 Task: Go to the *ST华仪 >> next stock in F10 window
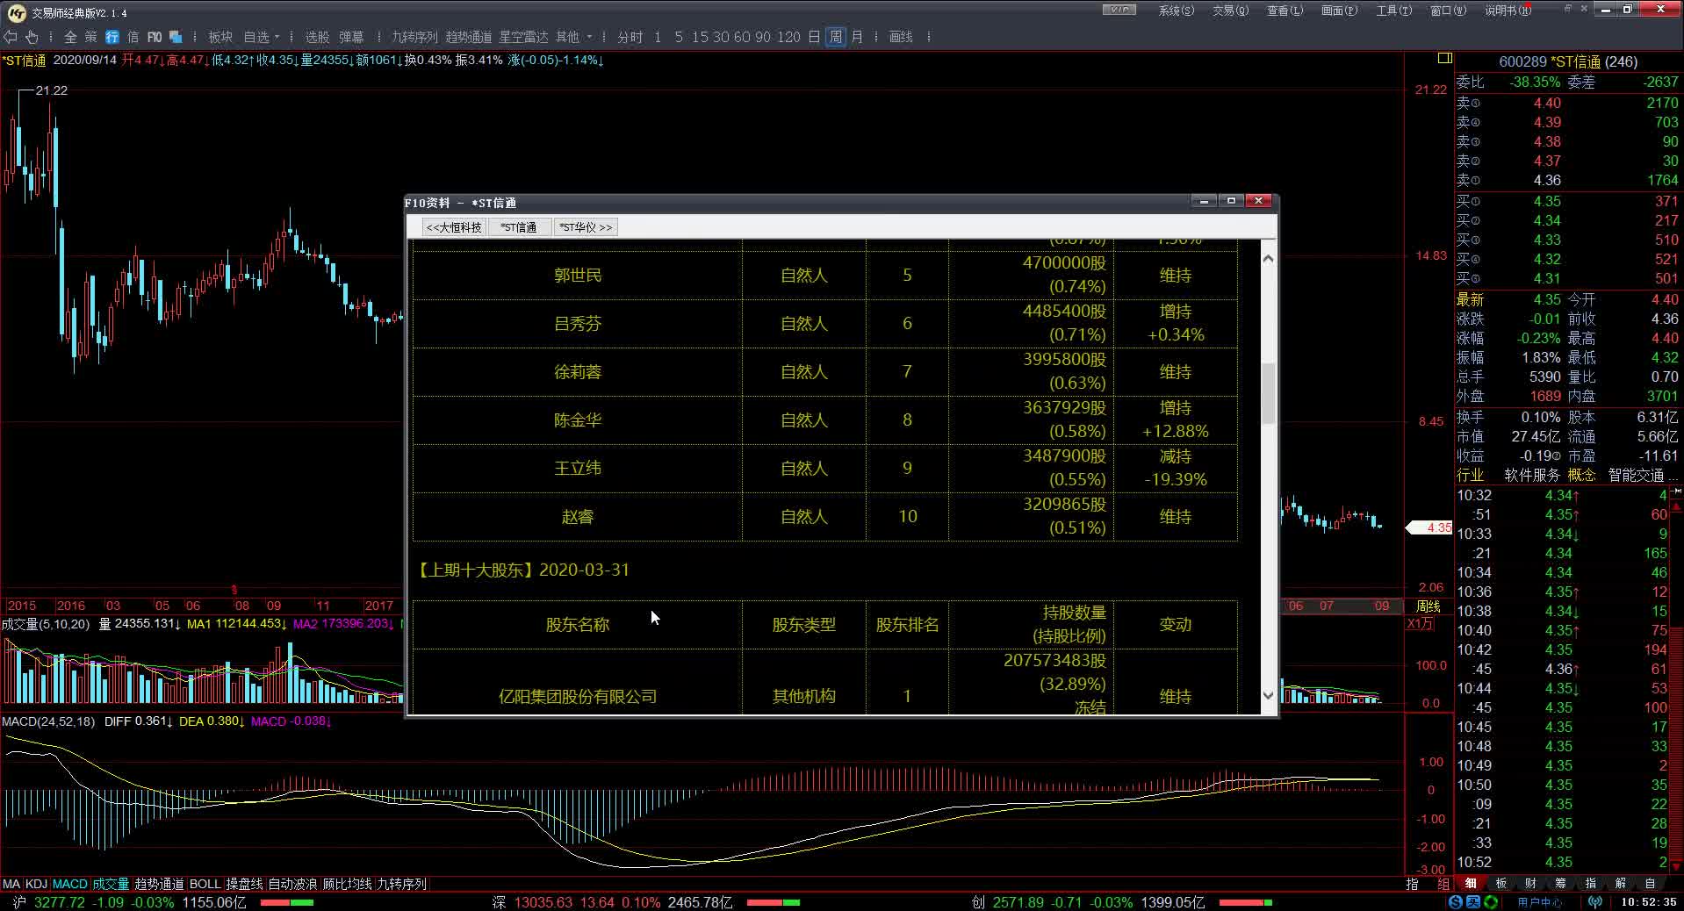pyautogui.click(x=586, y=227)
